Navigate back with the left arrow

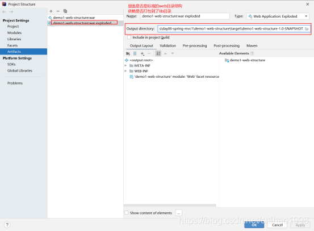click(4, 12)
